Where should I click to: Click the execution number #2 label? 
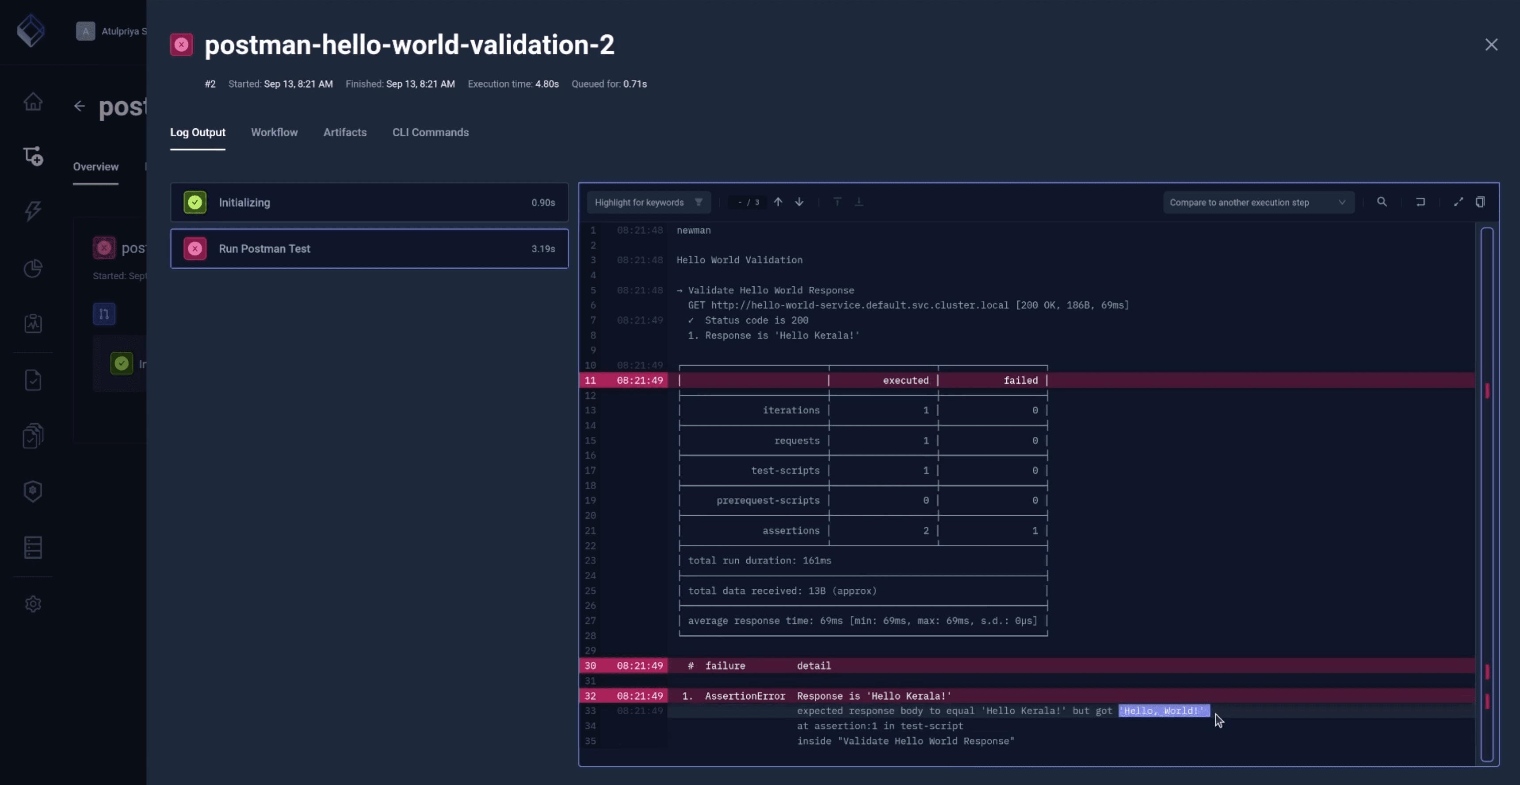tap(210, 84)
